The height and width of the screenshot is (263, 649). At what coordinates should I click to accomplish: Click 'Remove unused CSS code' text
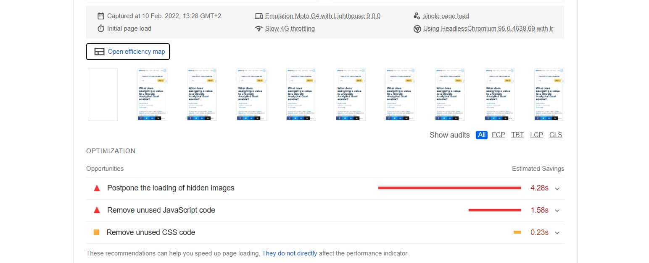point(151,232)
